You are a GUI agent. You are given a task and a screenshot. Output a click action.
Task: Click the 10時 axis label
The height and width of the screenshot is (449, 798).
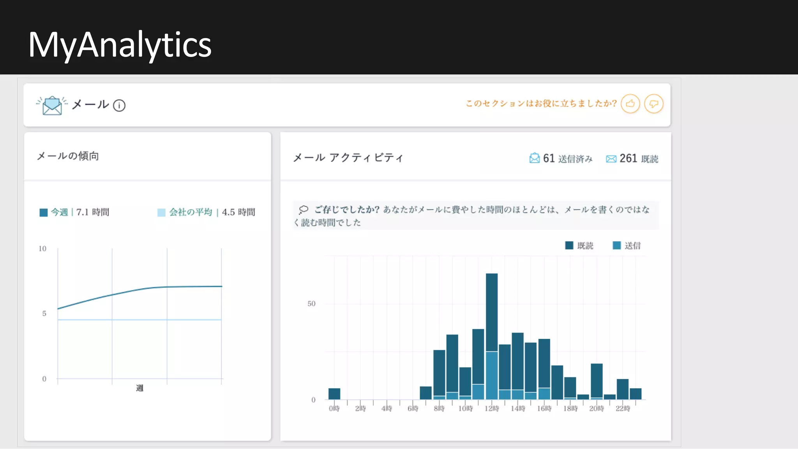[x=465, y=409]
